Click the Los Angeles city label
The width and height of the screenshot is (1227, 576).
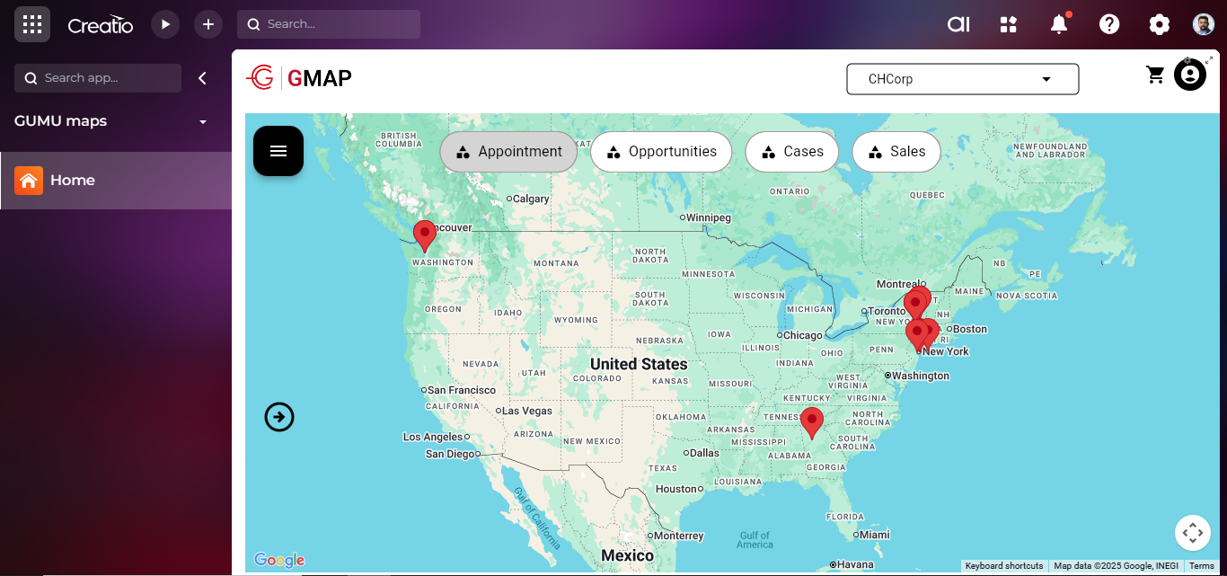pyautogui.click(x=433, y=437)
